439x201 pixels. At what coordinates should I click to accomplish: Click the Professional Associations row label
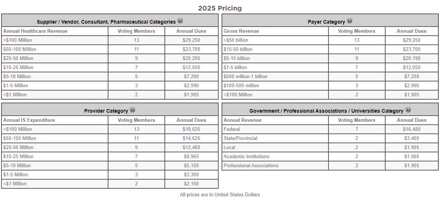[x=251, y=166]
